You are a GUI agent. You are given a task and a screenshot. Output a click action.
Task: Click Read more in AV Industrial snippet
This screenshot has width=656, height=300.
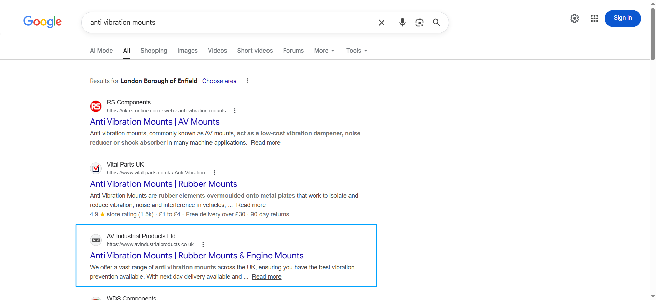tap(266, 277)
